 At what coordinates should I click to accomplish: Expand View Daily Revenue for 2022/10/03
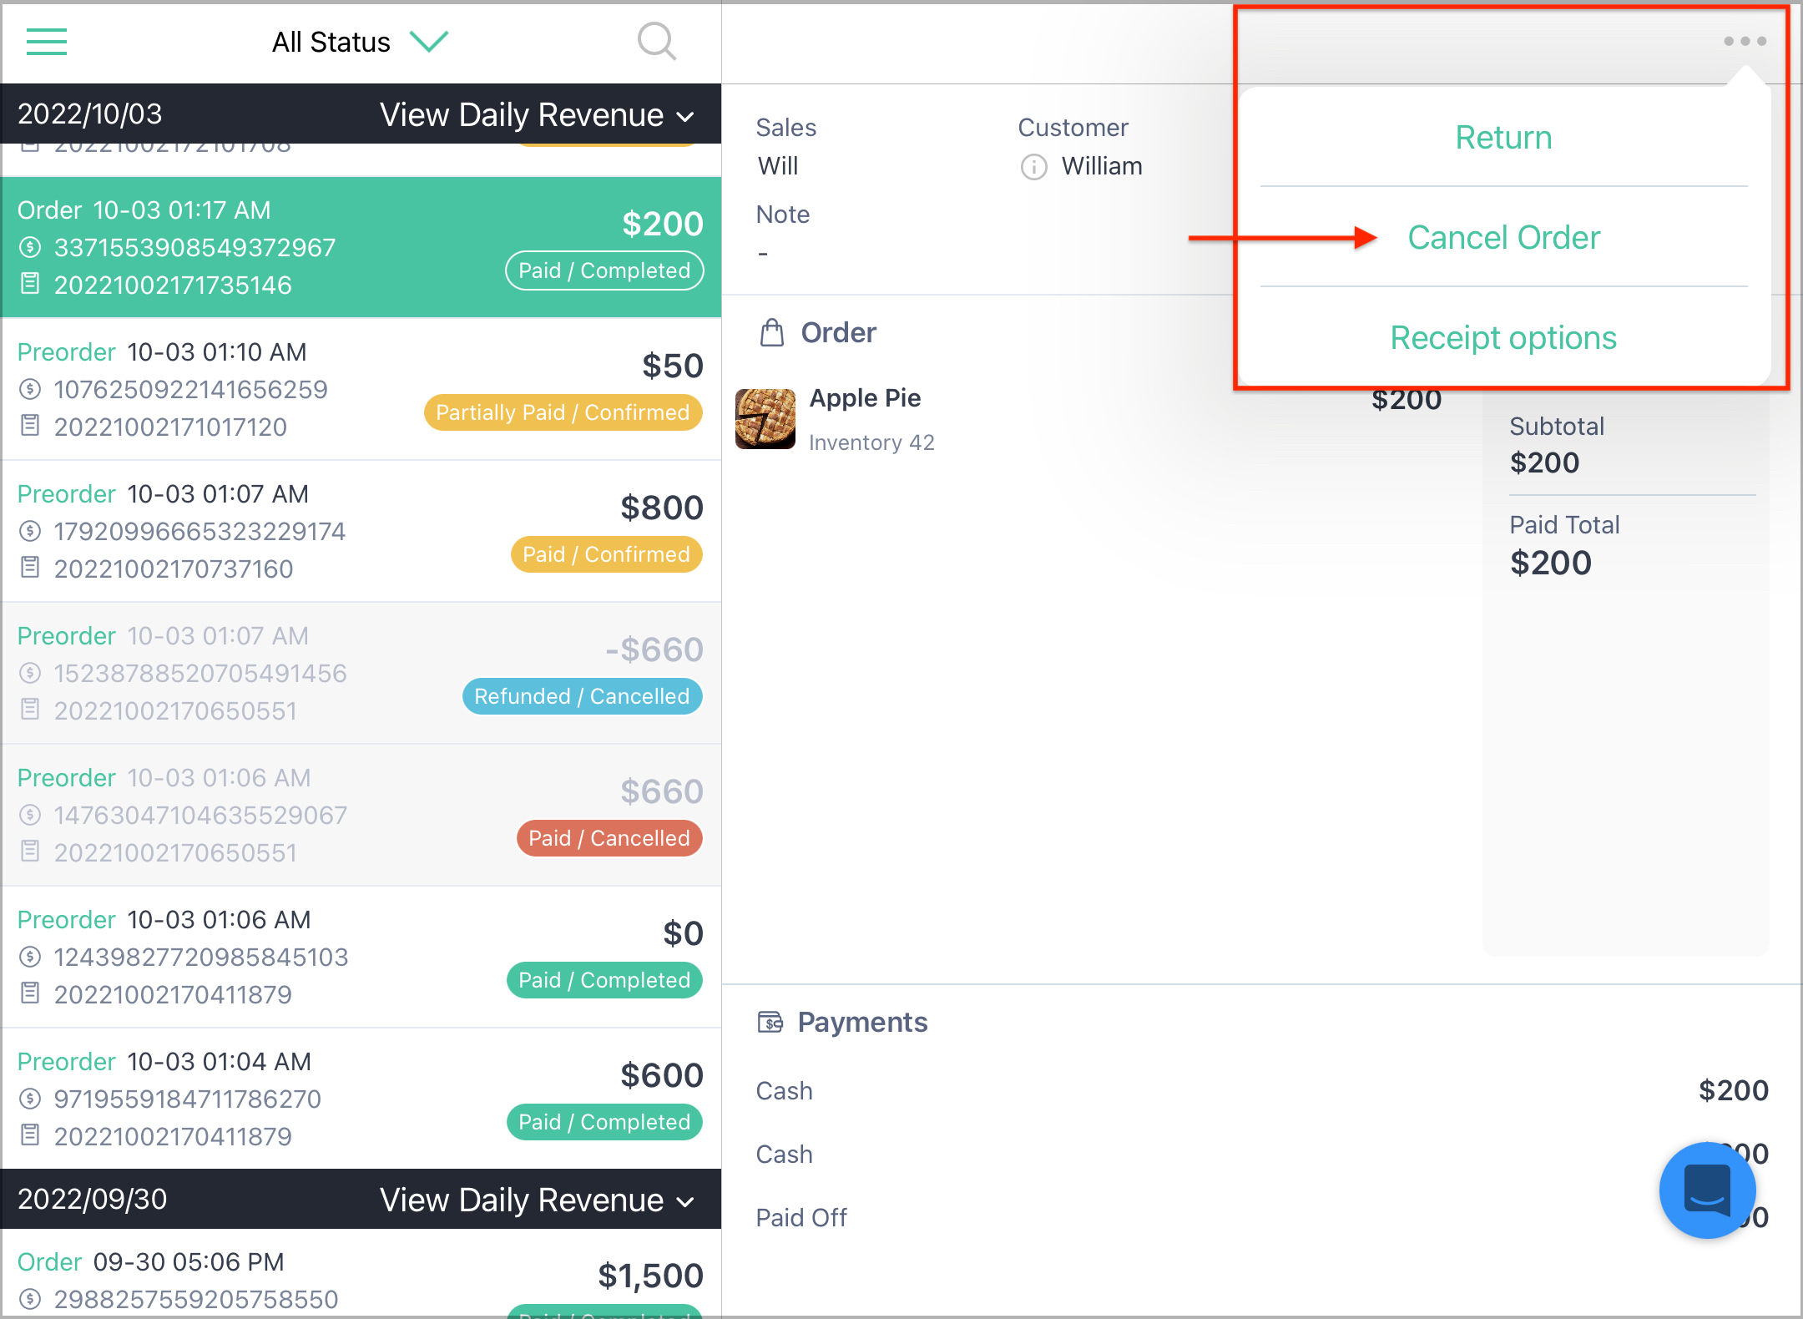coord(538,115)
